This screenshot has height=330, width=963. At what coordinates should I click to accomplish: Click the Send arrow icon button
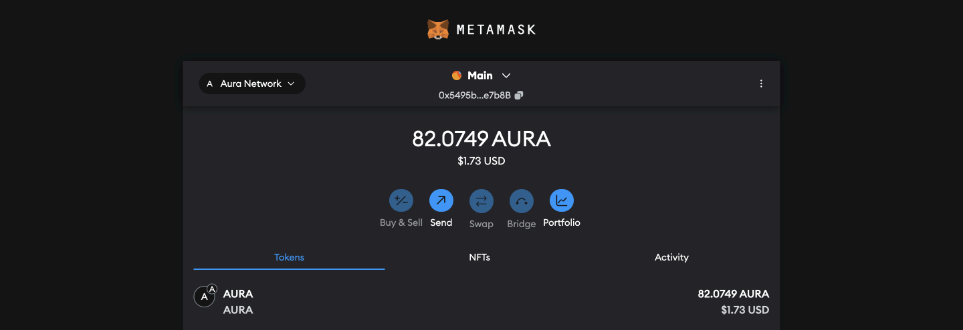coord(441,200)
